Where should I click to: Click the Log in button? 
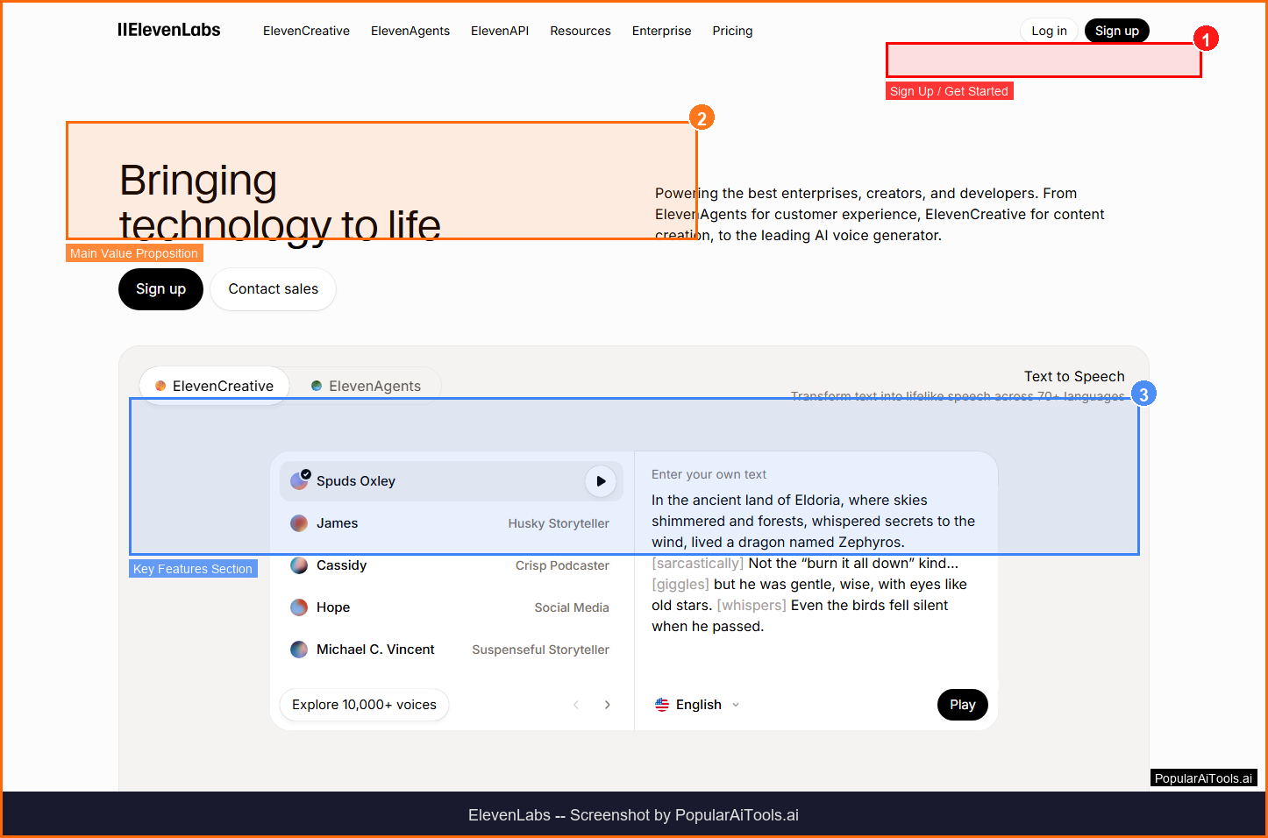click(x=1049, y=31)
